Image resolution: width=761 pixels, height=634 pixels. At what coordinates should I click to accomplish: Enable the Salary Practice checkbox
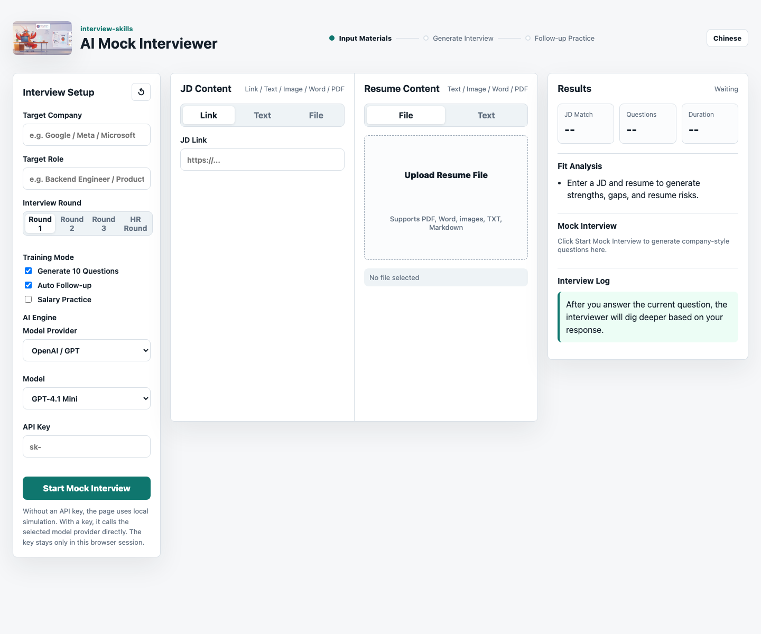tap(29, 300)
